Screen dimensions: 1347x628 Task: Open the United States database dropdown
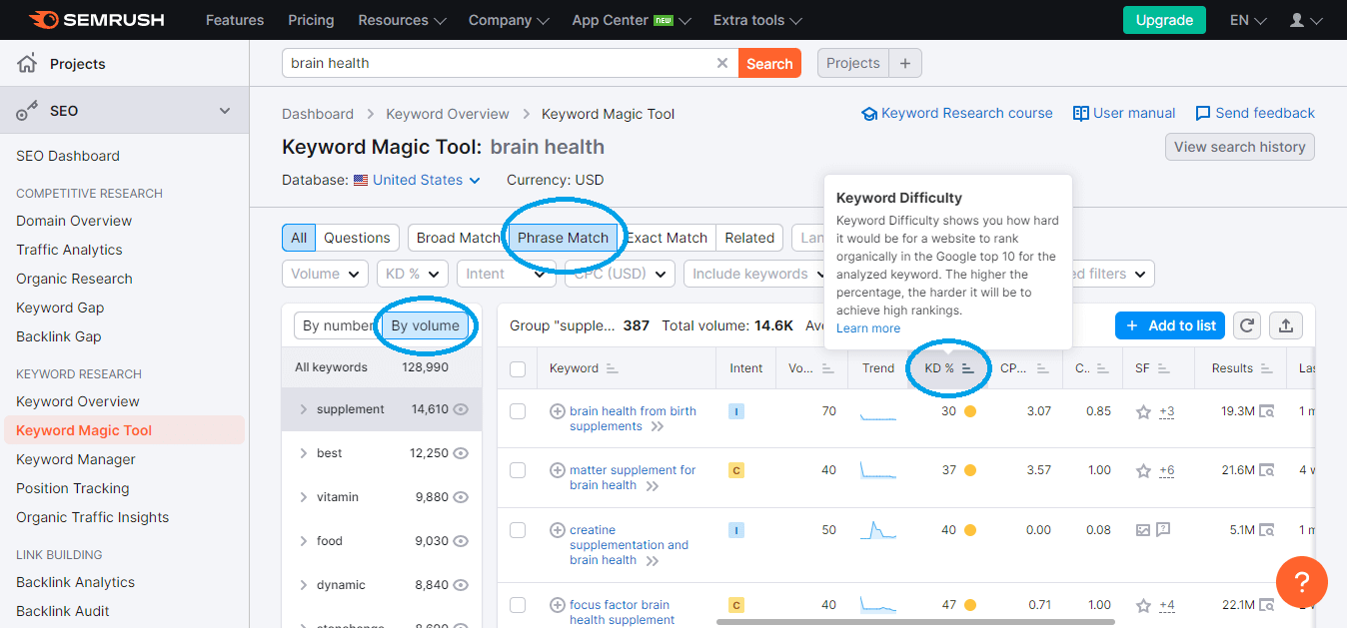tap(417, 181)
